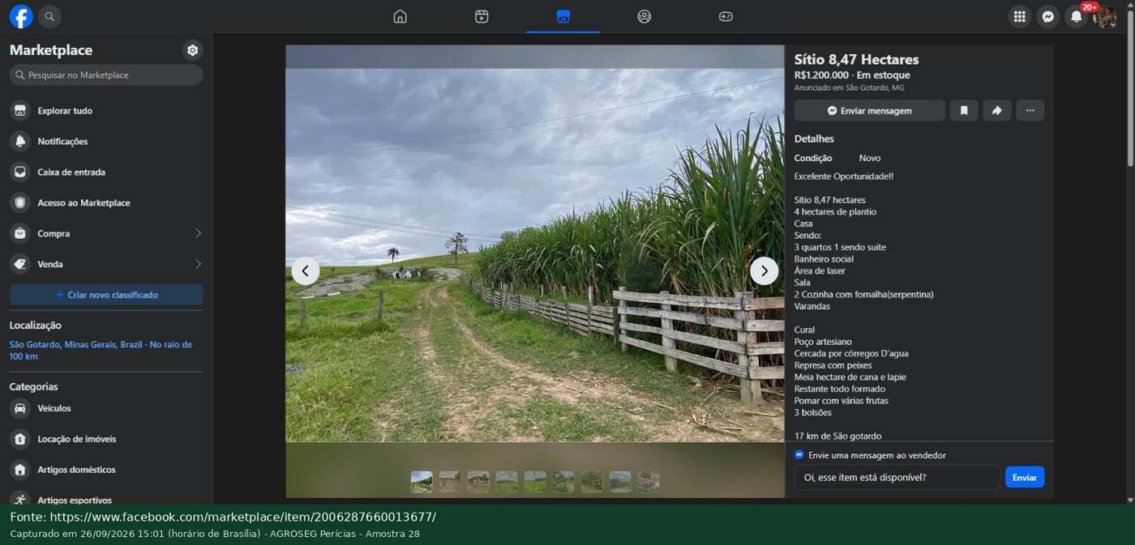The image size is (1135, 545).
Task: Save the listing with the bookmark icon
Action: (x=964, y=111)
